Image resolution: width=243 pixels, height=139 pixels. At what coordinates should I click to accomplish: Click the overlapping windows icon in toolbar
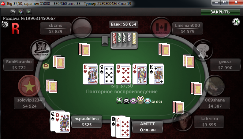(13, 12)
